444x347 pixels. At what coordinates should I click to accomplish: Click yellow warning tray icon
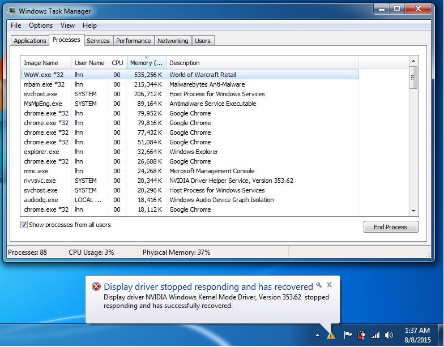tap(331, 336)
